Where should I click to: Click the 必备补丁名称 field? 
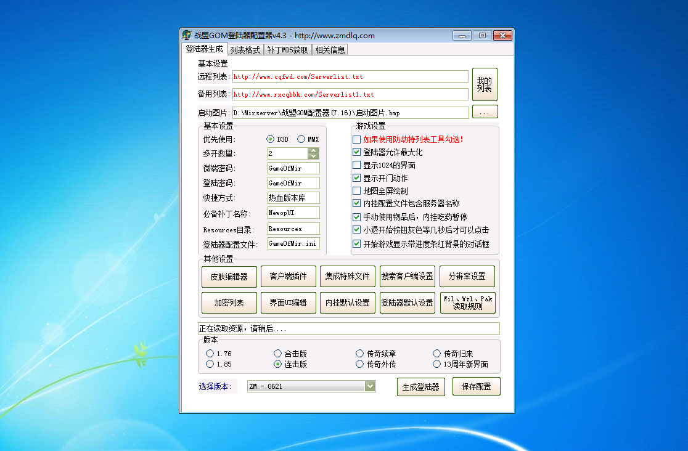(293, 213)
